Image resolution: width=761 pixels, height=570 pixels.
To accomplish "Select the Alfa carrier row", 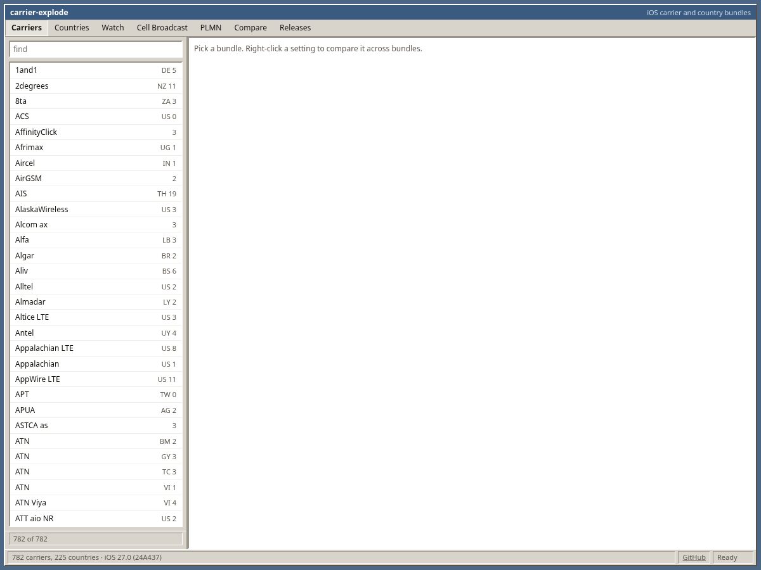I will click(x=96, y=240).
